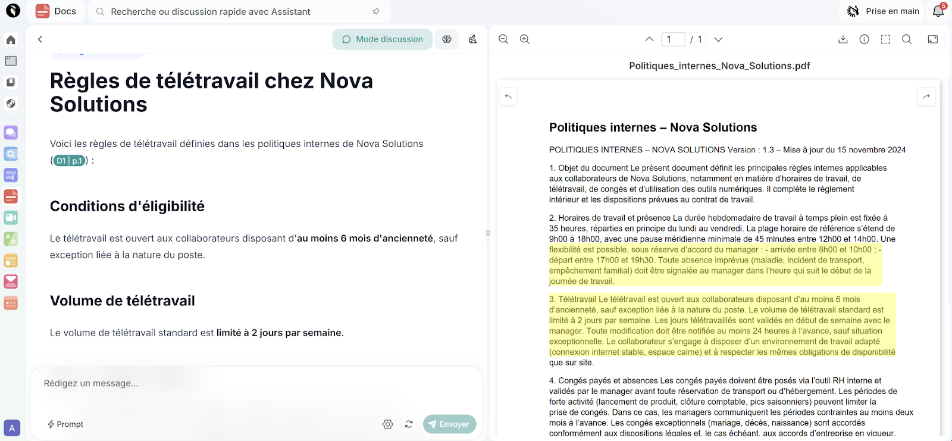Open the indigo slides app icon
The image size is (952, 441).
(x=11, y=175)
